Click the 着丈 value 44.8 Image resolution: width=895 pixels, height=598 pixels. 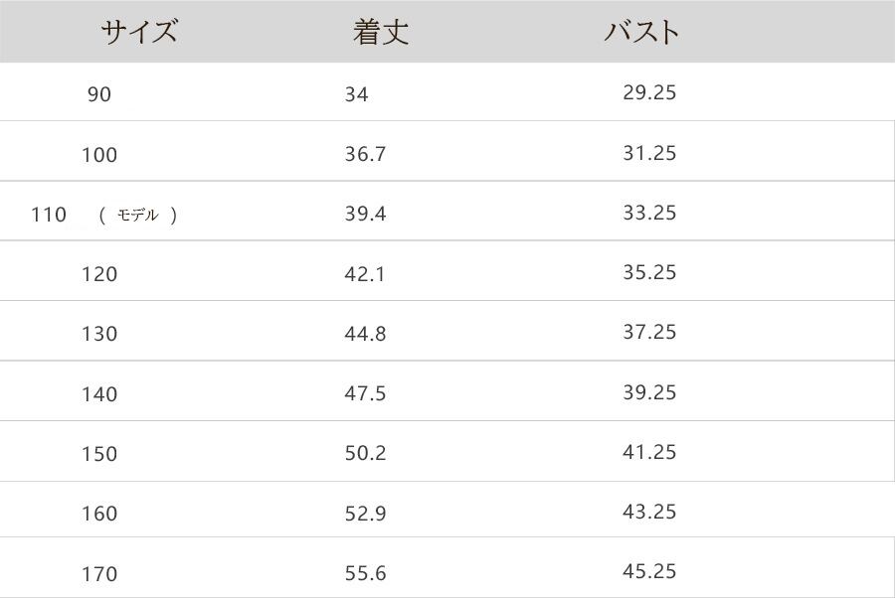coord(365,334)
